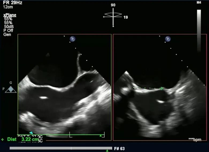Click the Dist 3.22 cm measurement readout
209x152 pixels.
23,139
